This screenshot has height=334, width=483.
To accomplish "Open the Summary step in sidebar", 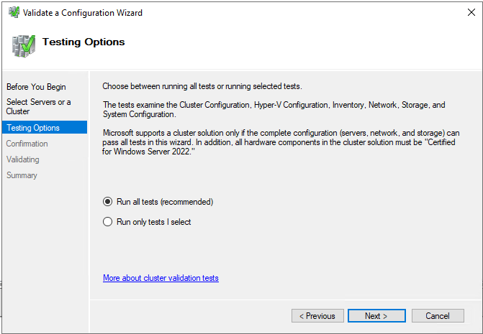I will point(22,175).
